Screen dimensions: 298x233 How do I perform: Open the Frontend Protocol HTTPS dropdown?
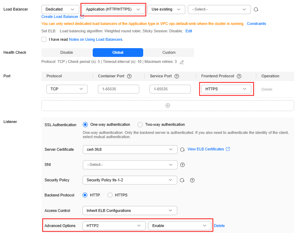click(x=226, y=89)
